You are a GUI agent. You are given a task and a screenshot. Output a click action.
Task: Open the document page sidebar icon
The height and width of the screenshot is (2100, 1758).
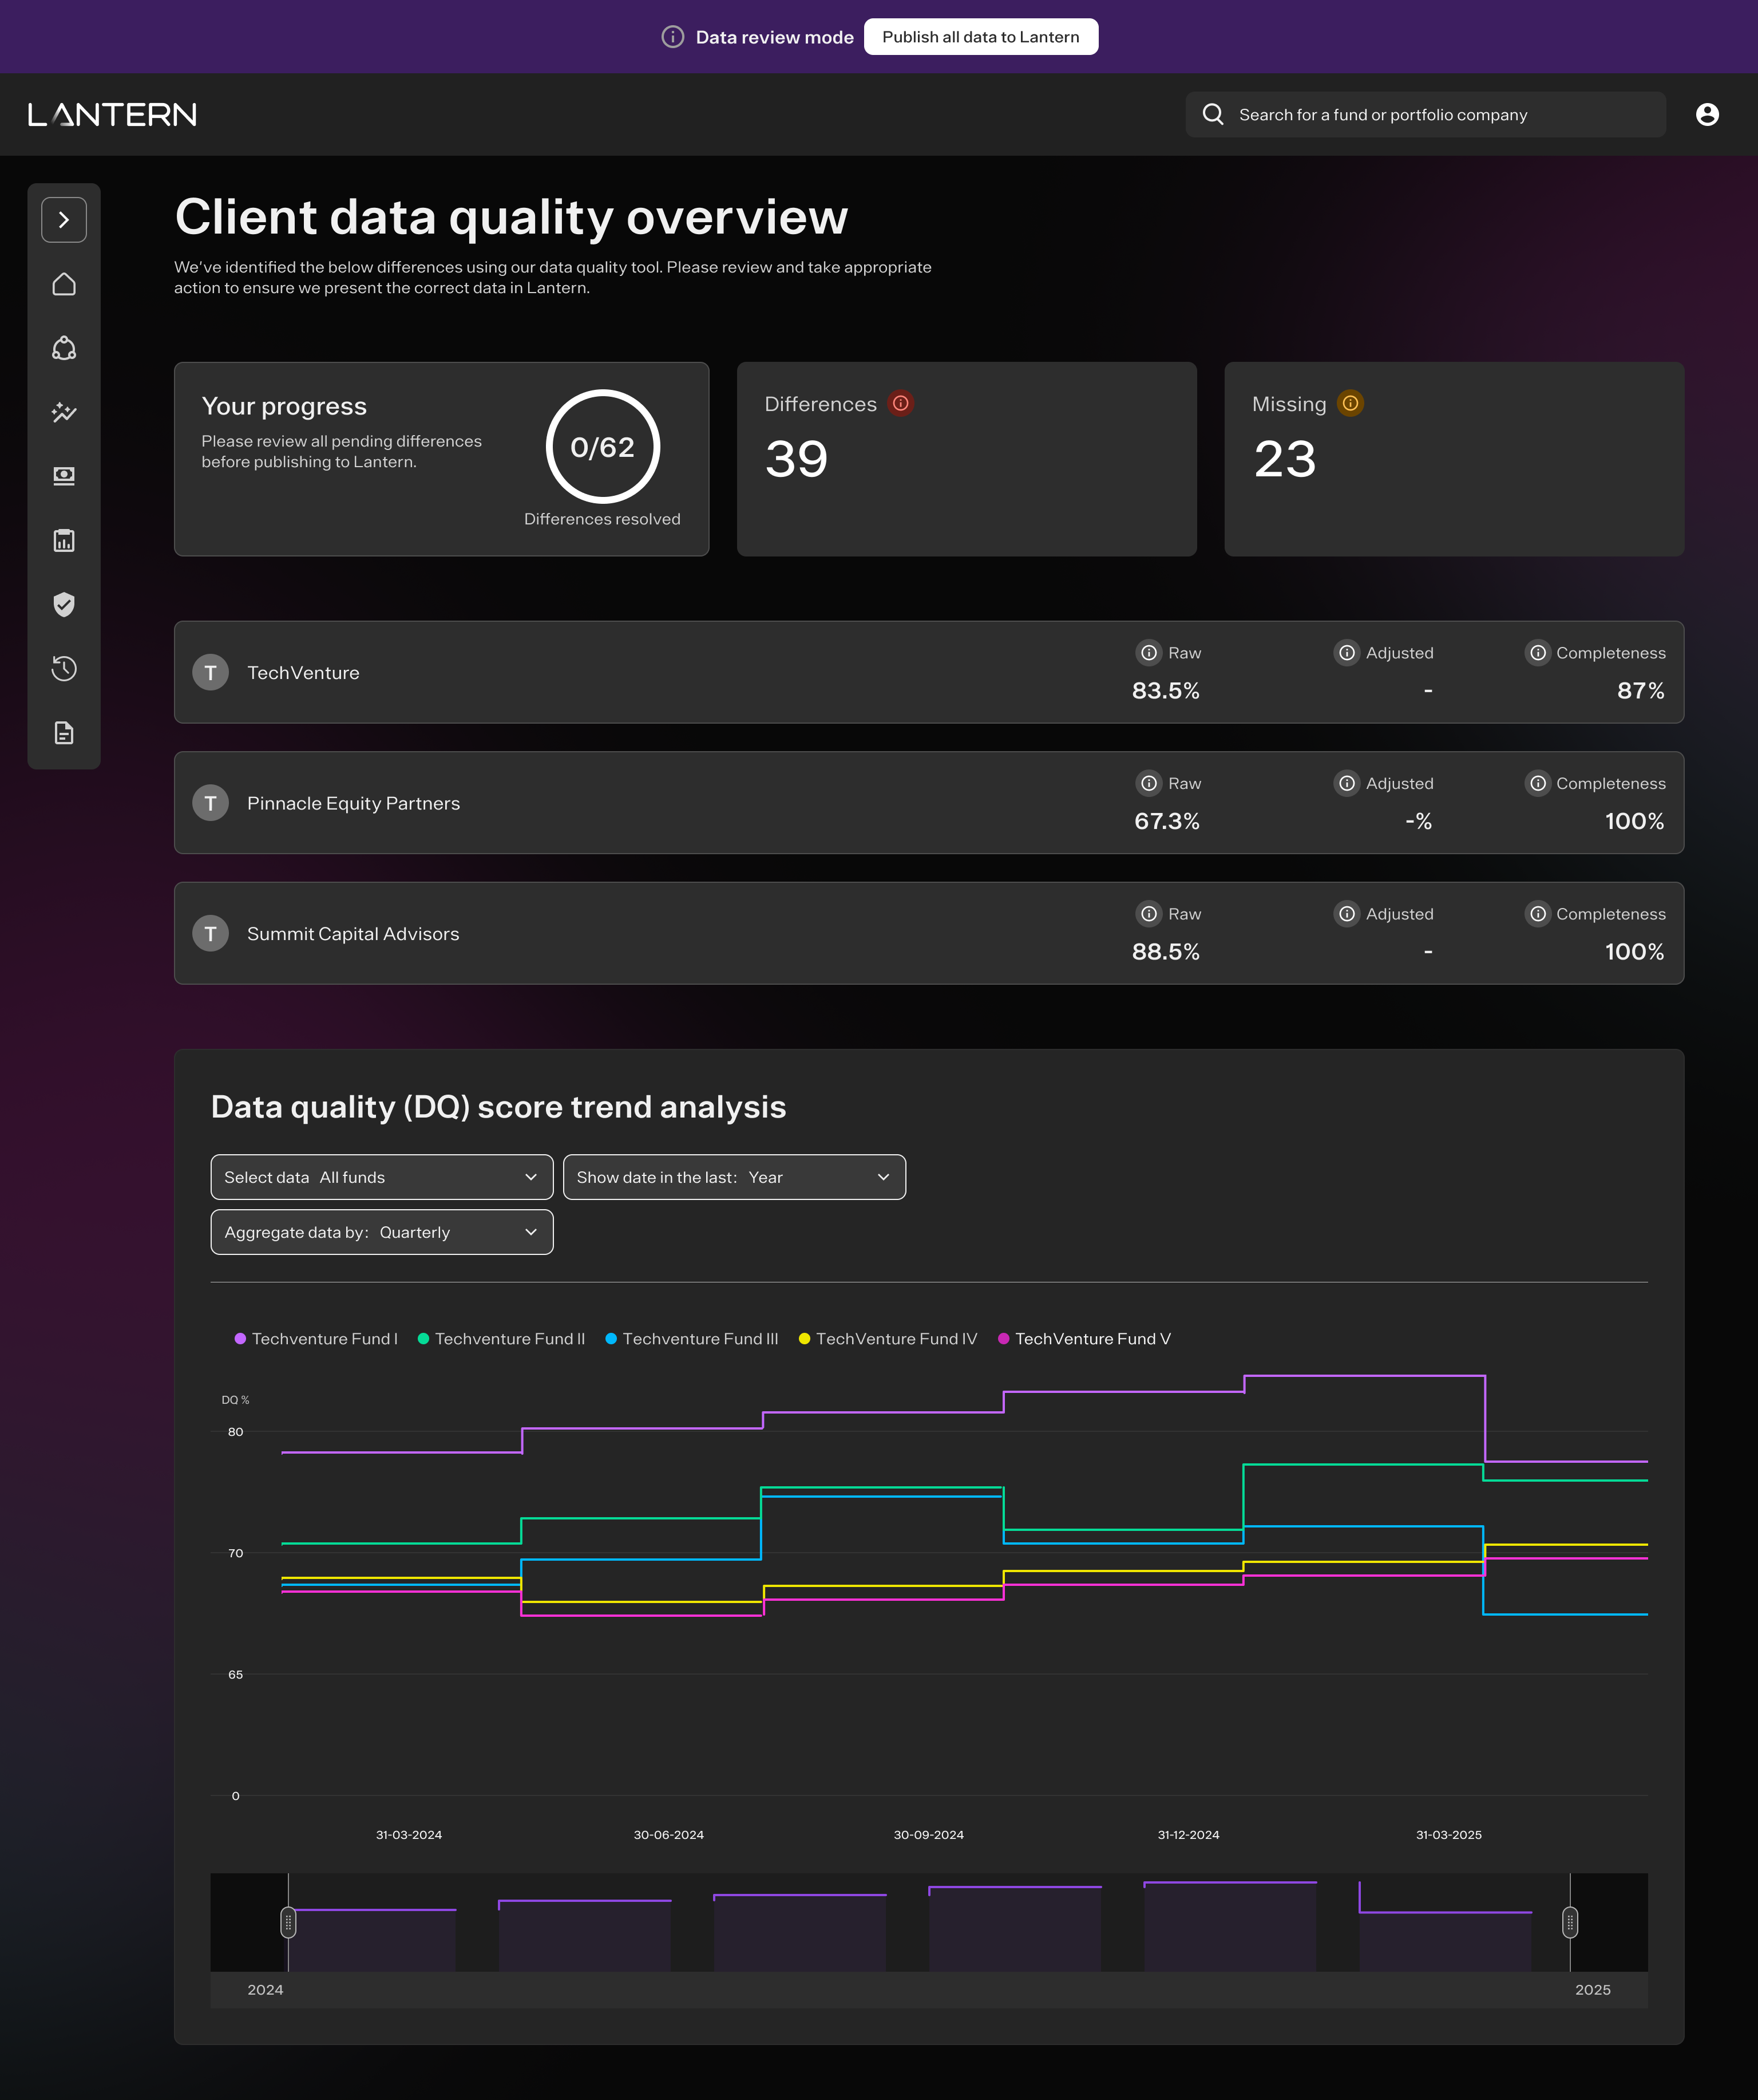[x=64, y=733]
